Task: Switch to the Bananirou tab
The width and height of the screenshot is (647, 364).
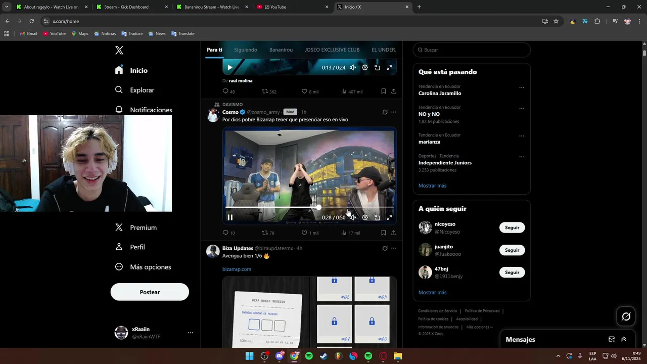Action: [x=281, y=50]
